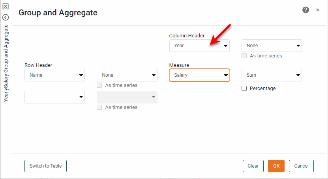Click the Group and Aggregate title

pos(58,13)
